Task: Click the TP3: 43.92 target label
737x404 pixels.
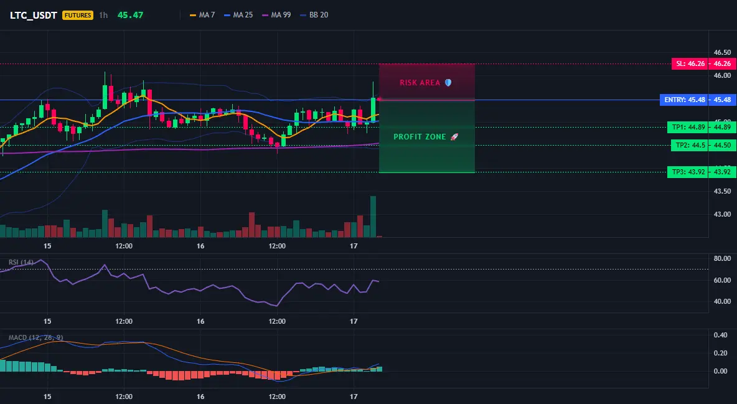Action: (687, 172)
